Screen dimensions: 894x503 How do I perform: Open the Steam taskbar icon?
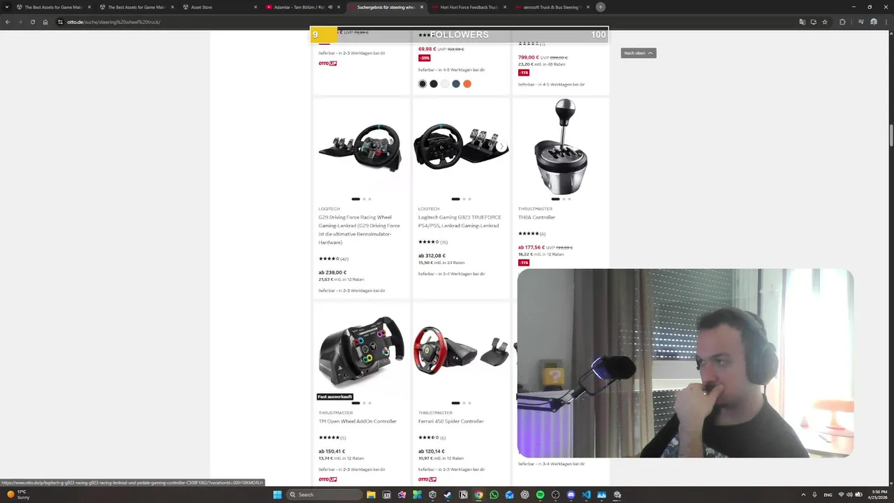coord(448,495)
